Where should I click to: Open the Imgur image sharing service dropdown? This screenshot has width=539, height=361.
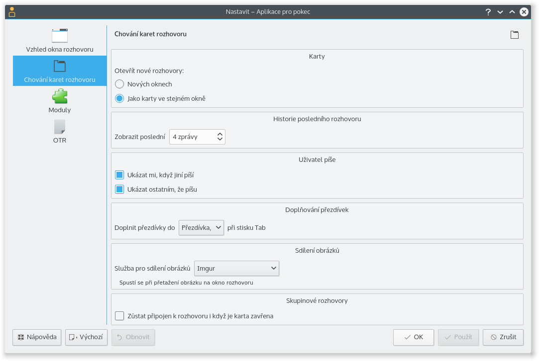(x=236, y=269)
